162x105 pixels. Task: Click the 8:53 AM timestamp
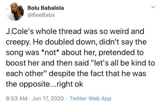point(17,98)
